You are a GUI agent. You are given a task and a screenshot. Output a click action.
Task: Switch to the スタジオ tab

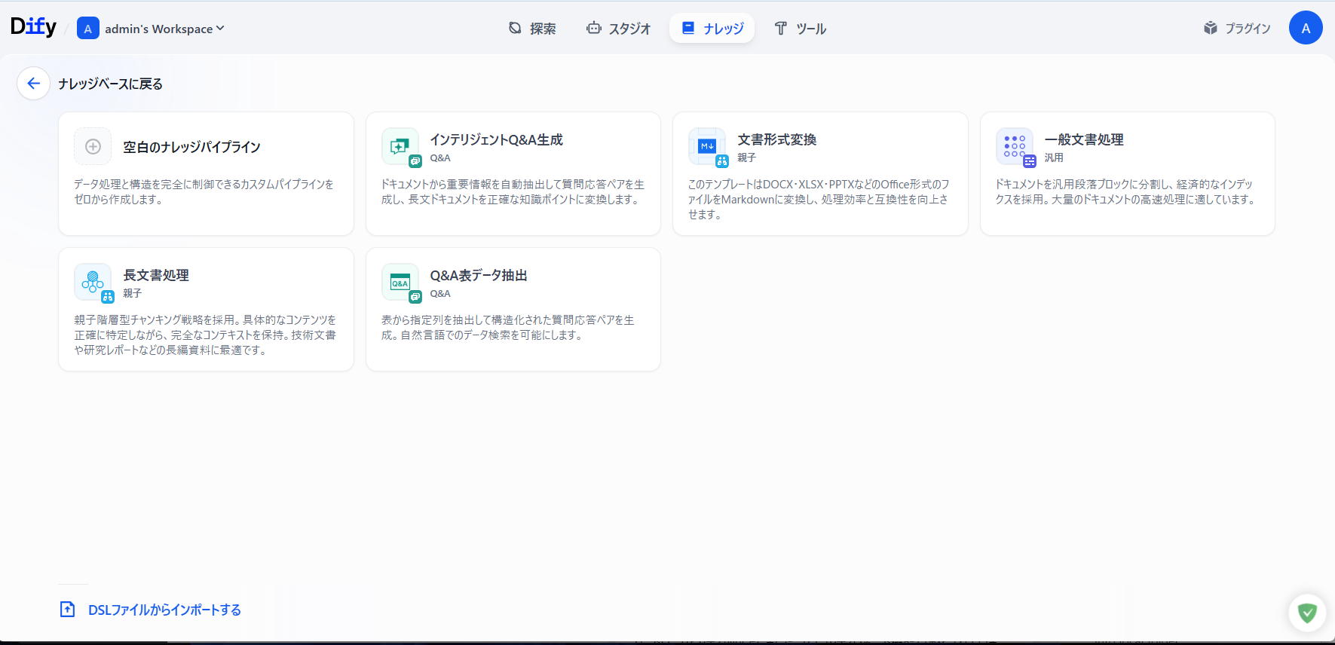point(618,29)
